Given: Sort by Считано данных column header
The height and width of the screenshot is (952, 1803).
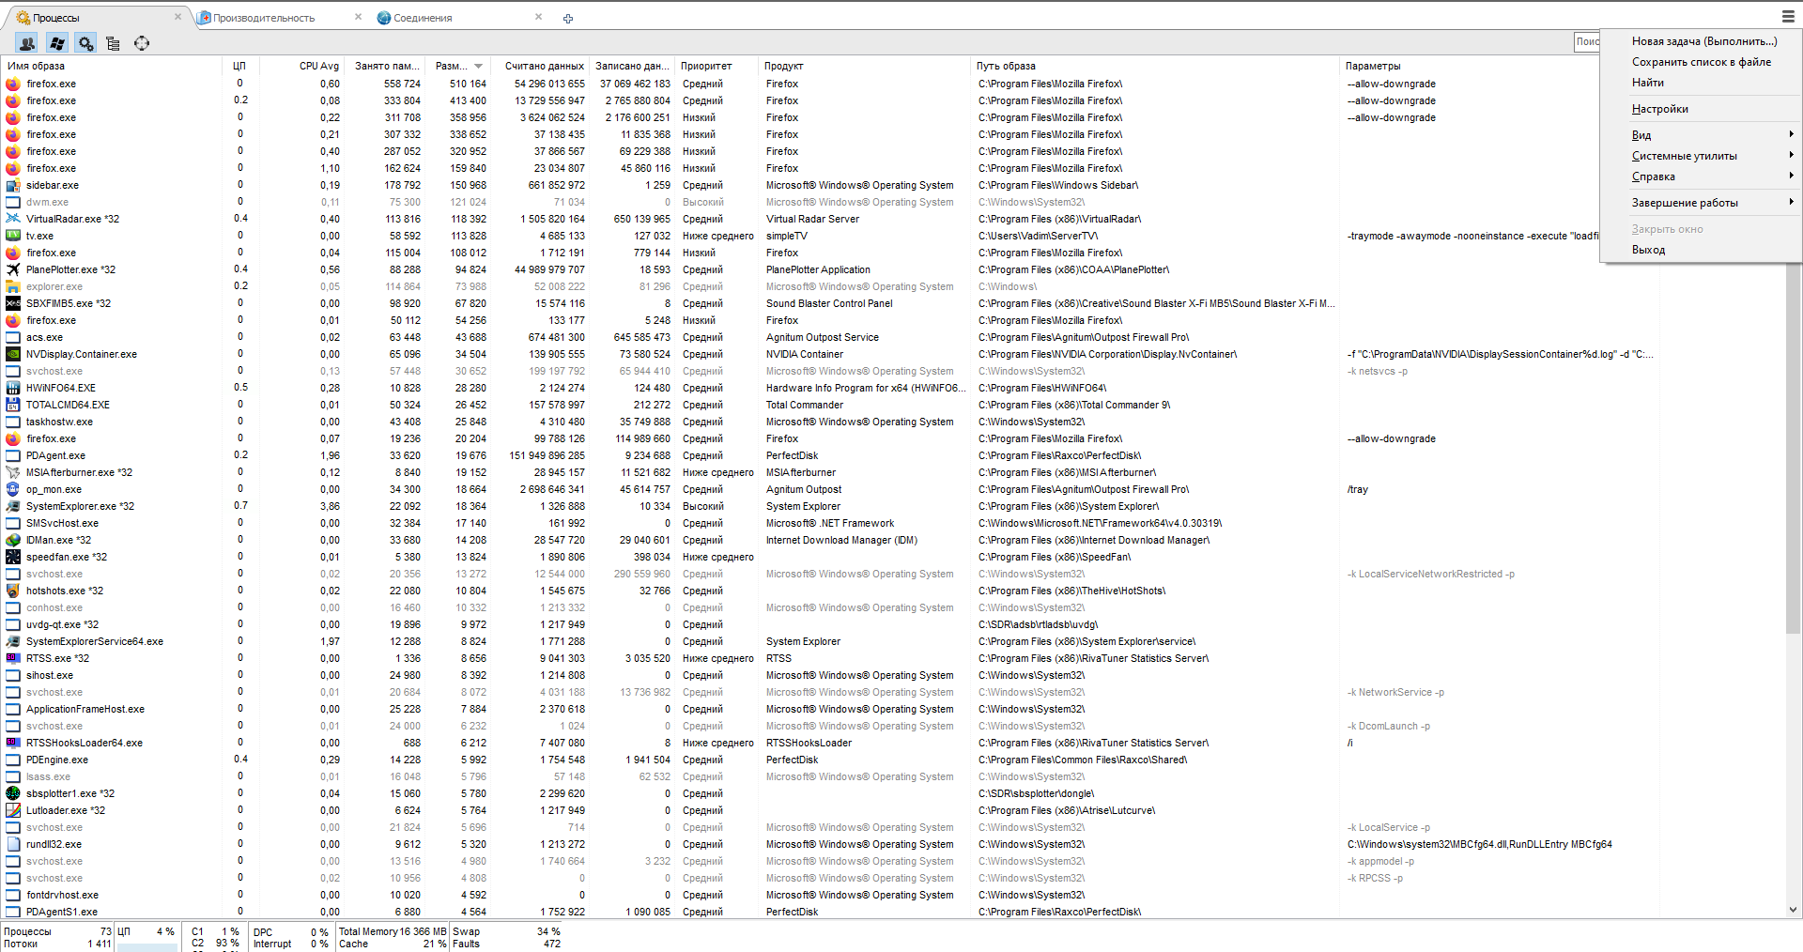Looking at the screenshot, I should 541,66.
